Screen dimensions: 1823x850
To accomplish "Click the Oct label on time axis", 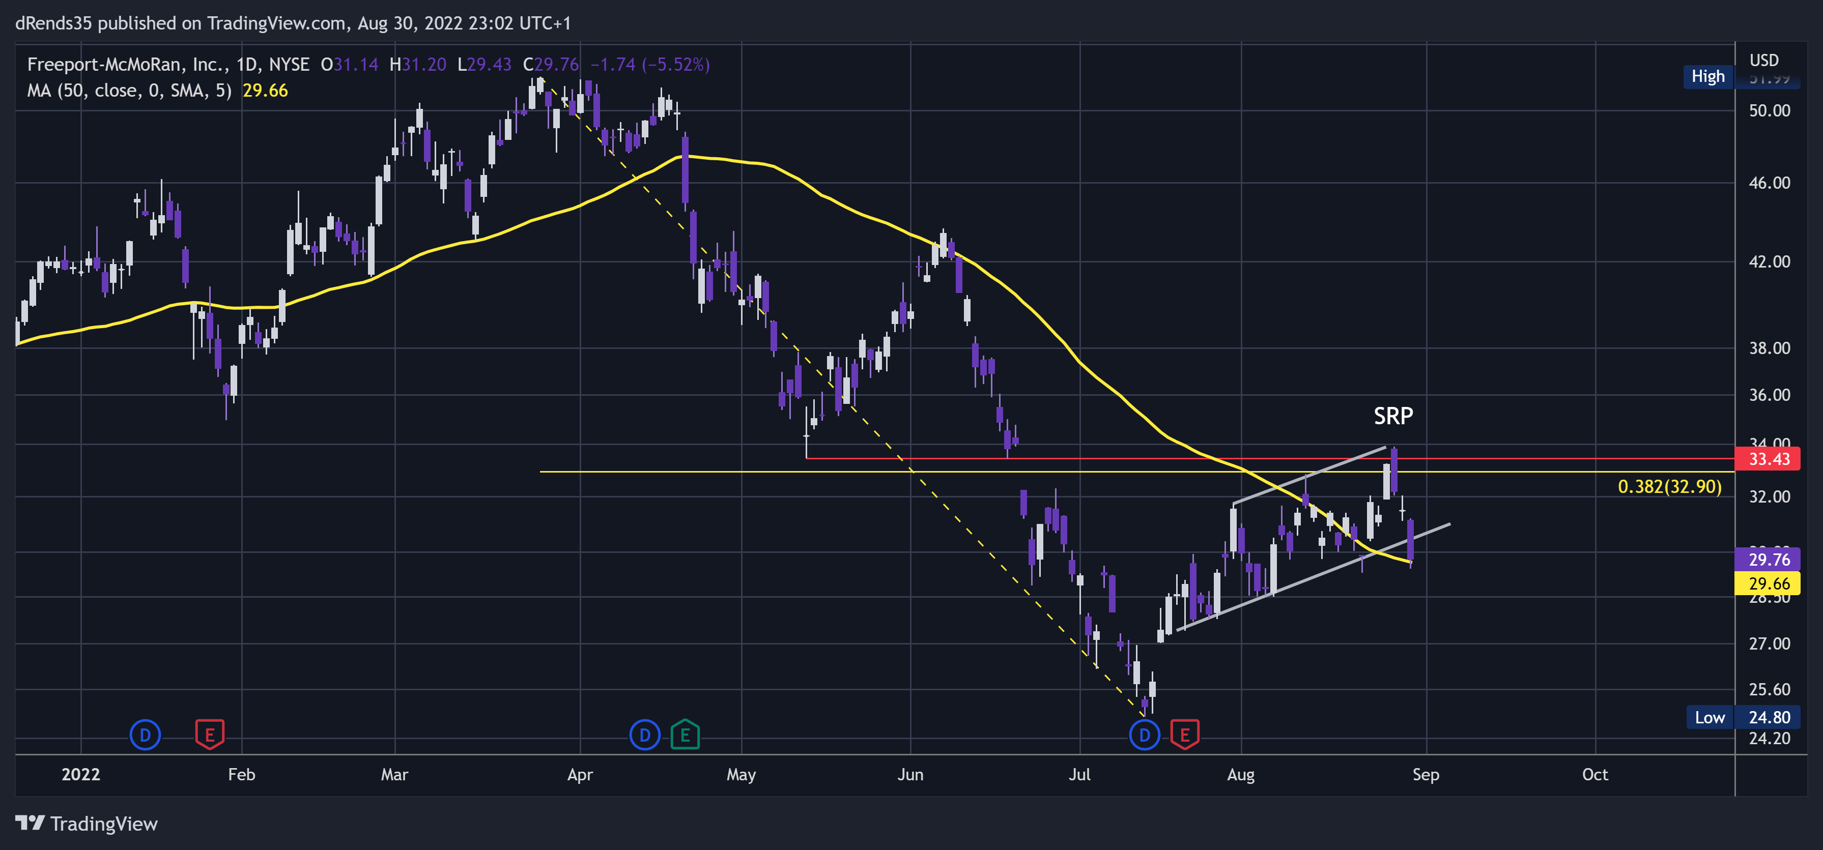I will (1594, 774).
